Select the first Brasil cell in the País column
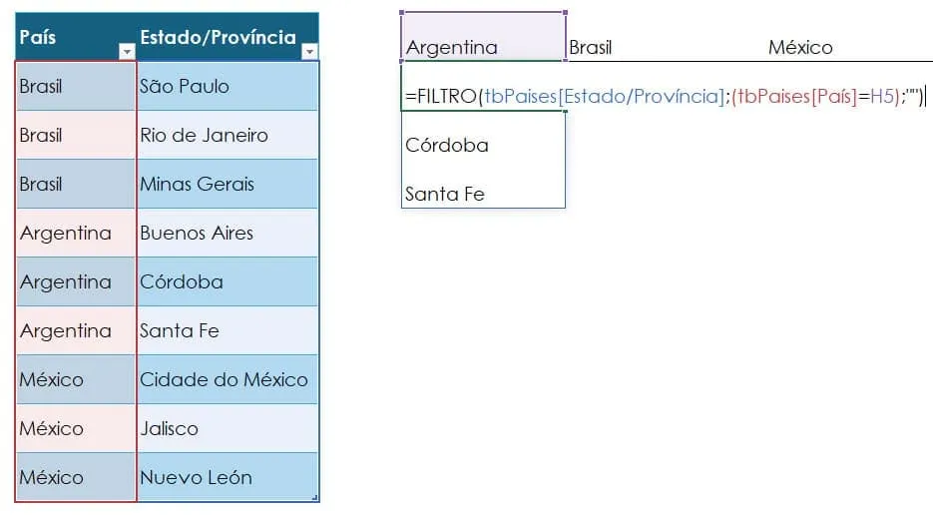 point(76,86)
